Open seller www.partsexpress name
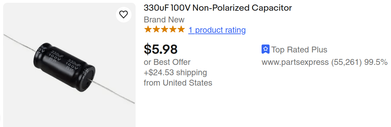This screenshot has width=391, height=127. 295,62
